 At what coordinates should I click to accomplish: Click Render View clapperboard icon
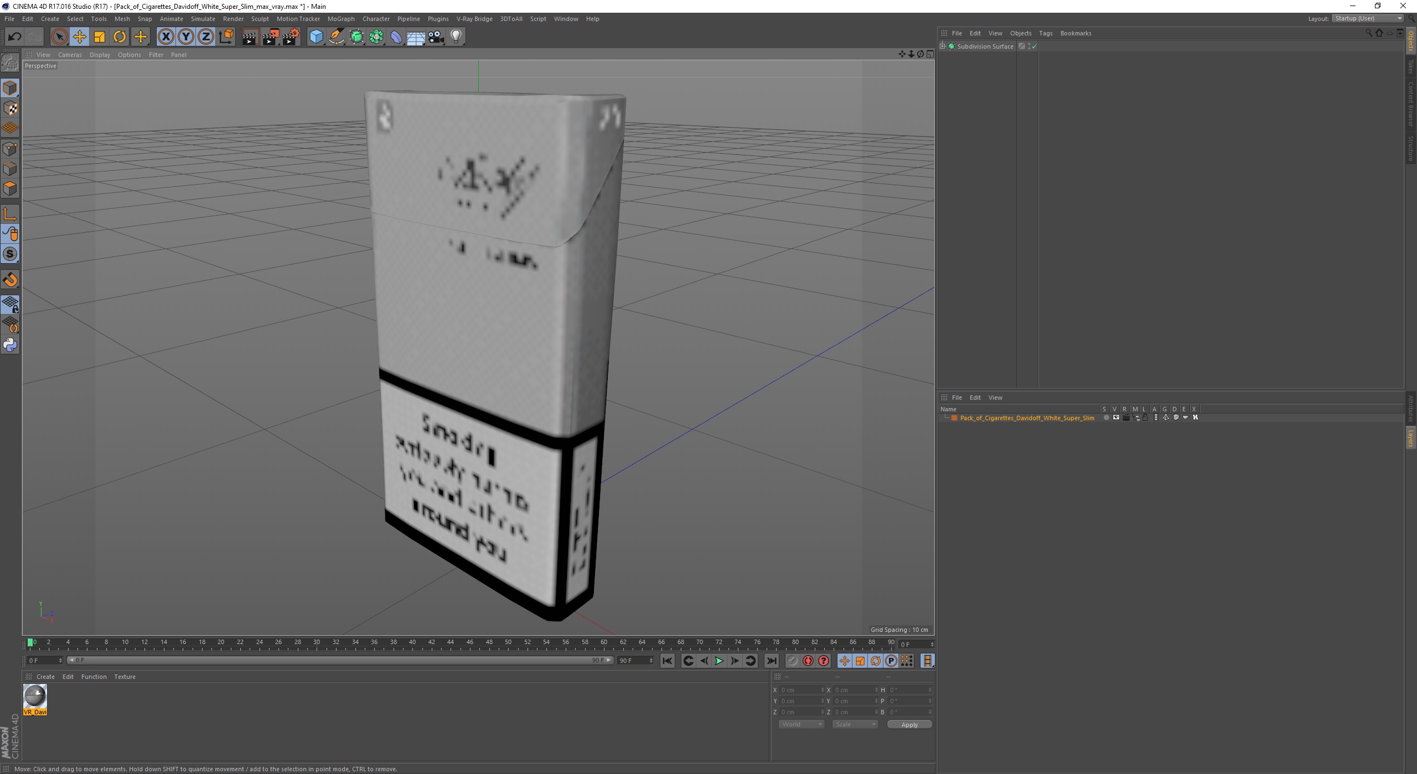click(x=250, y=37)
